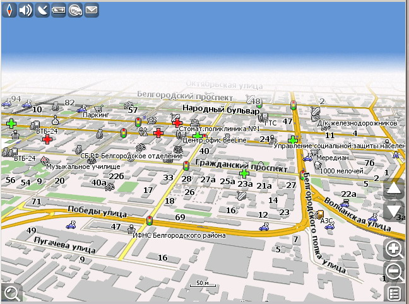Viewport: 409px width, 304px height.
Task: Zoom out with magnifier minus button
Action: coord(394,272)
